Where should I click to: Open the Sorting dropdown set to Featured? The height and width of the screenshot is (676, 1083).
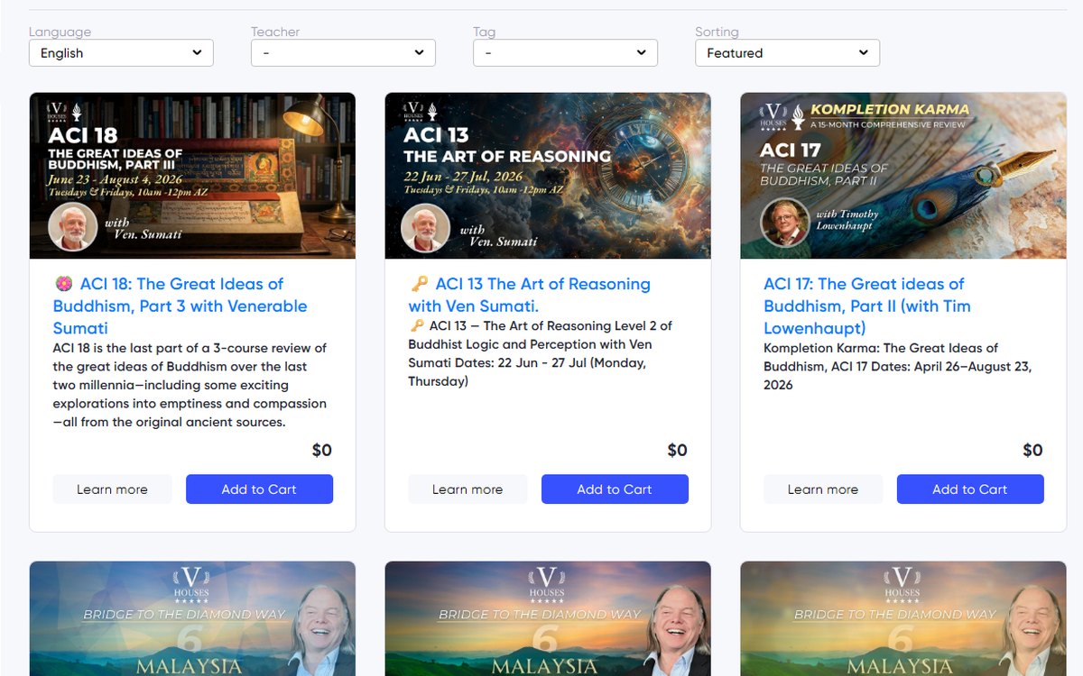tap(787, 53)
